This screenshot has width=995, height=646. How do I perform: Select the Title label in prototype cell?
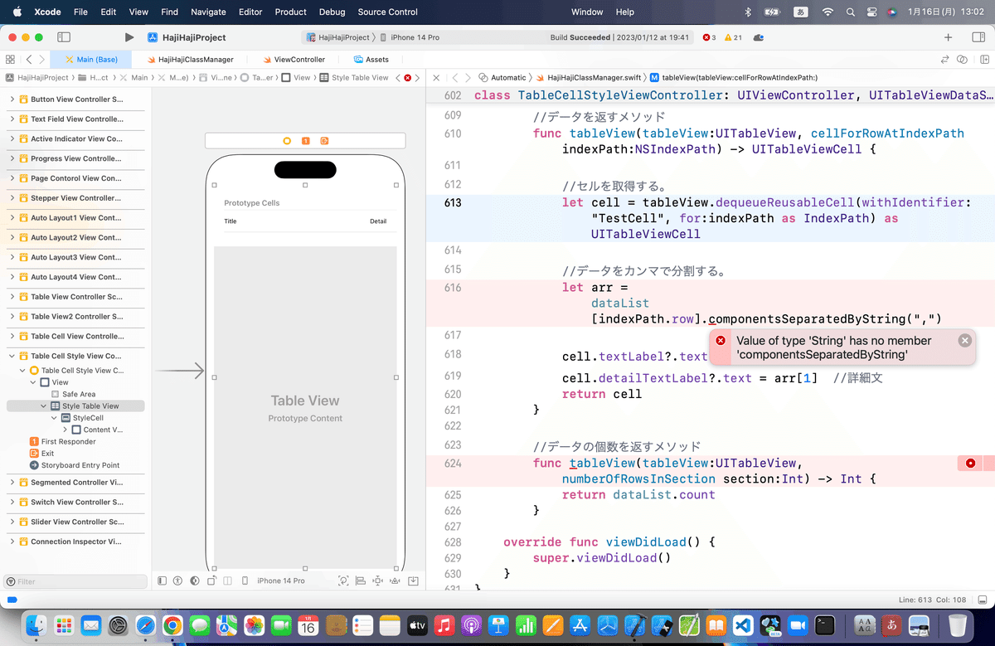231,221
